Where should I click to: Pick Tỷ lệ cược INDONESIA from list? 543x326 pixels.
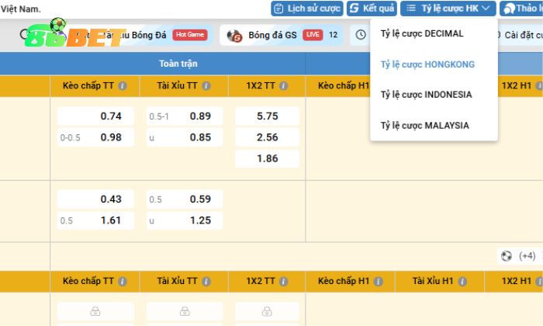[426, 95]
